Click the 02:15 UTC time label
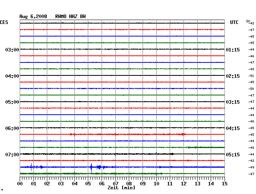Image resolution: width=256 pixels, height=194 pixels. click(x=233, y=76)
